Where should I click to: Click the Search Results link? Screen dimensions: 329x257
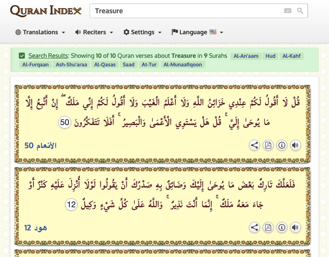tap(48, 56)
